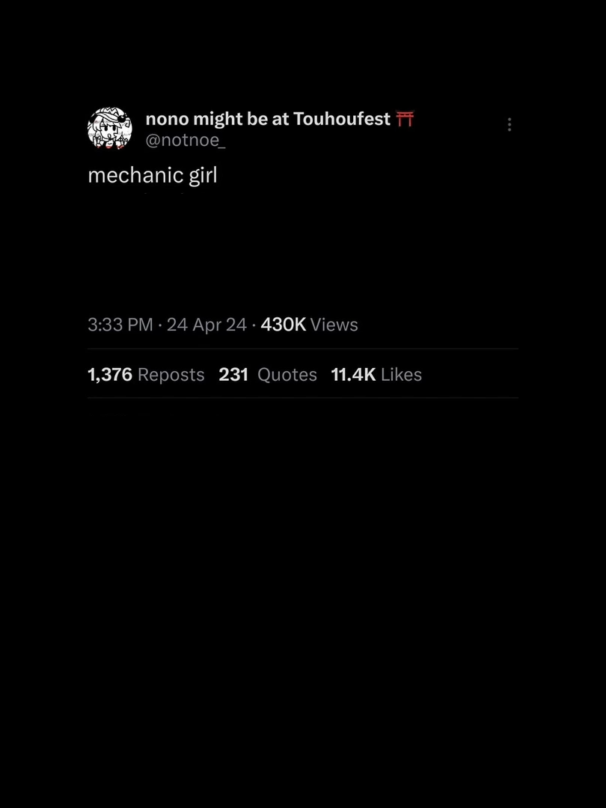Screen dimensions: 606x808
Task: Click the word 'Views' next to 430K
Action: point(334,325)
